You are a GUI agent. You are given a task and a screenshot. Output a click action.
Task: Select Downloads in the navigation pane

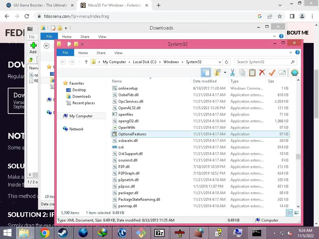82,96
